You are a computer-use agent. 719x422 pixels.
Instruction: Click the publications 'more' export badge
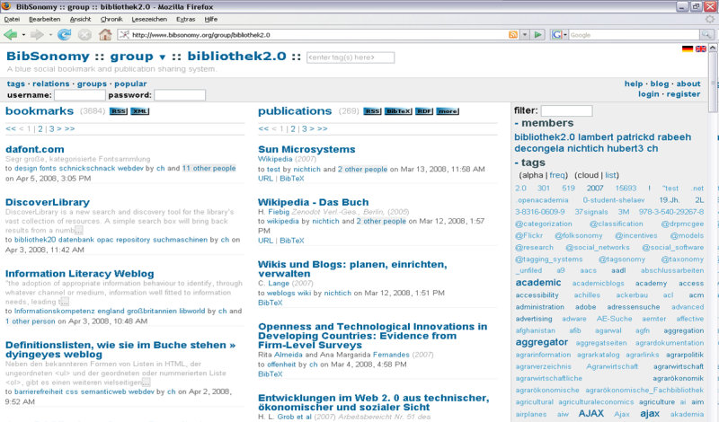(448, 111)
